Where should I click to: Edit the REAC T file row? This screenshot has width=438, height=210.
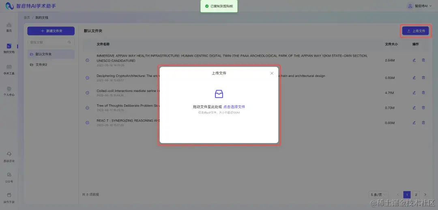point(414,123)
